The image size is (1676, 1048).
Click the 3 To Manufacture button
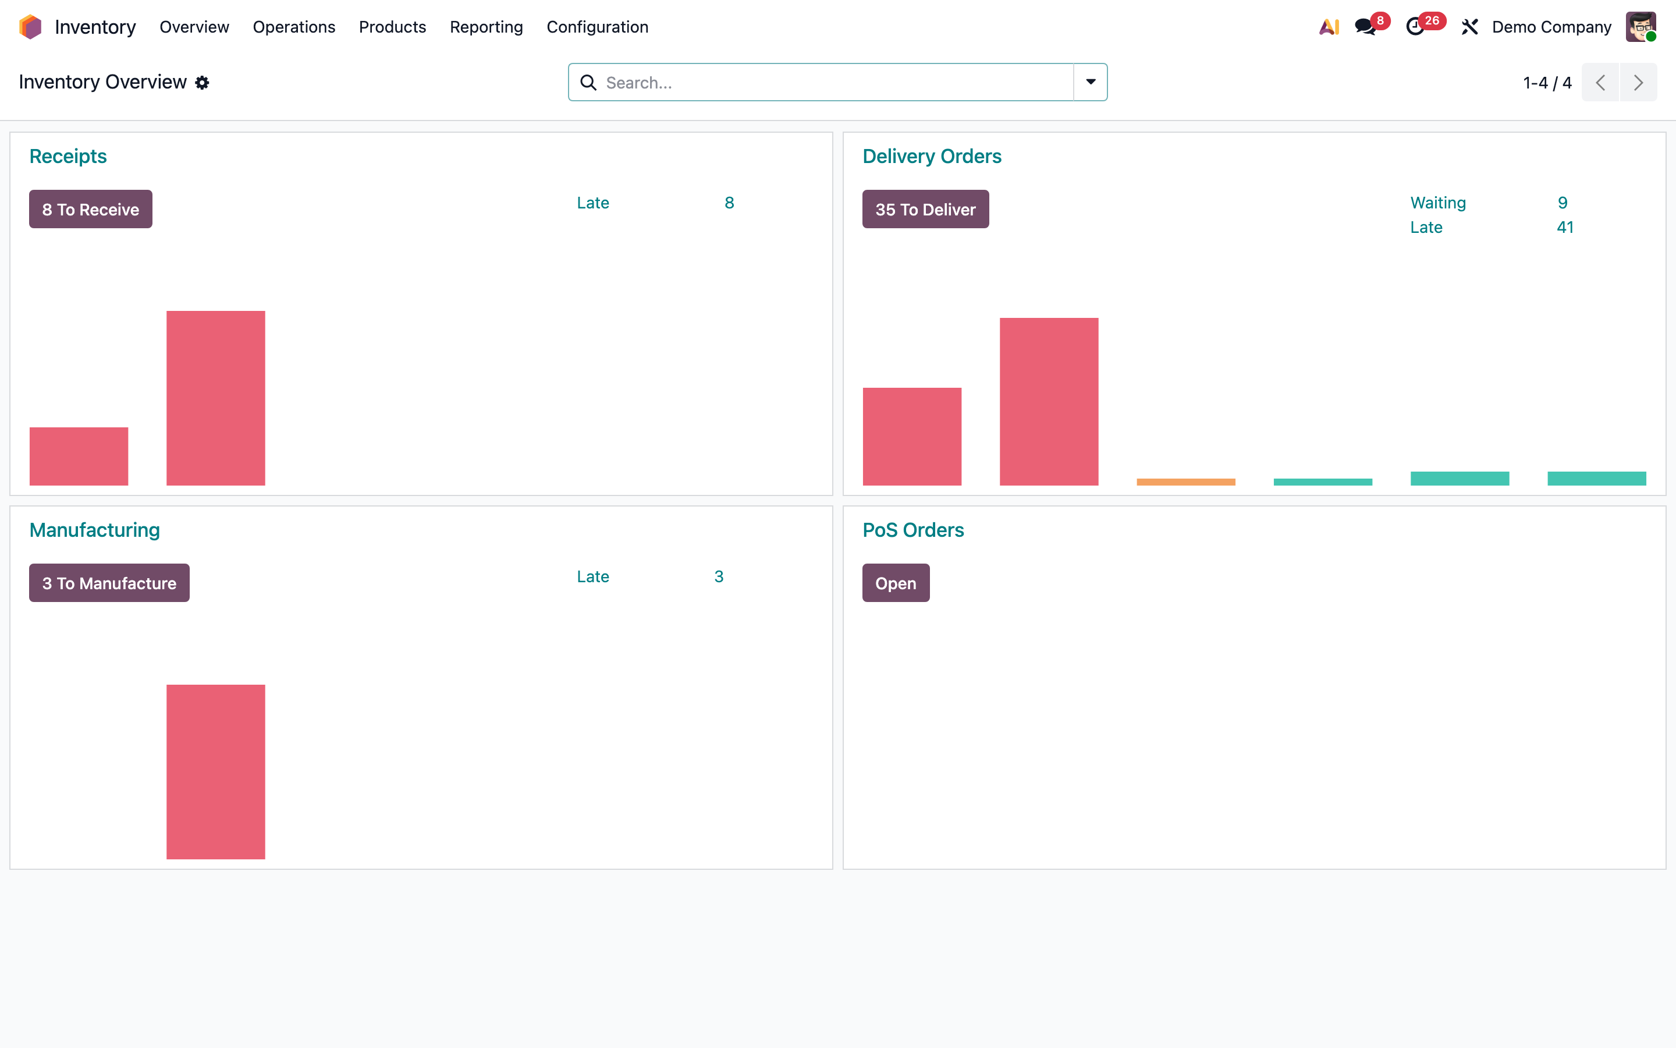(x=109, y=583)
